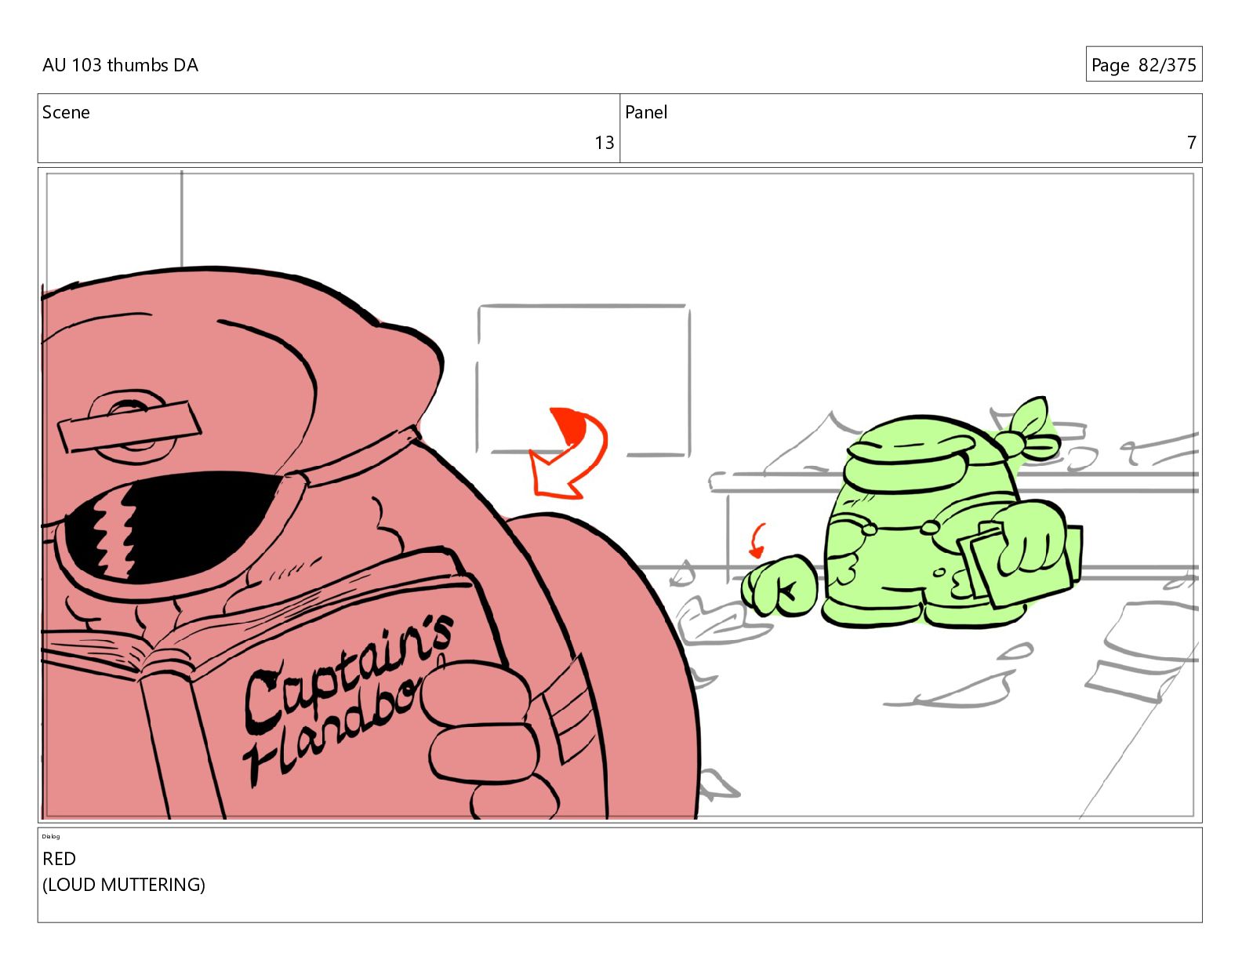Click the 'Panel' label
The height and width of the screenshot is (960, 1242).
(x=646, y=112)
